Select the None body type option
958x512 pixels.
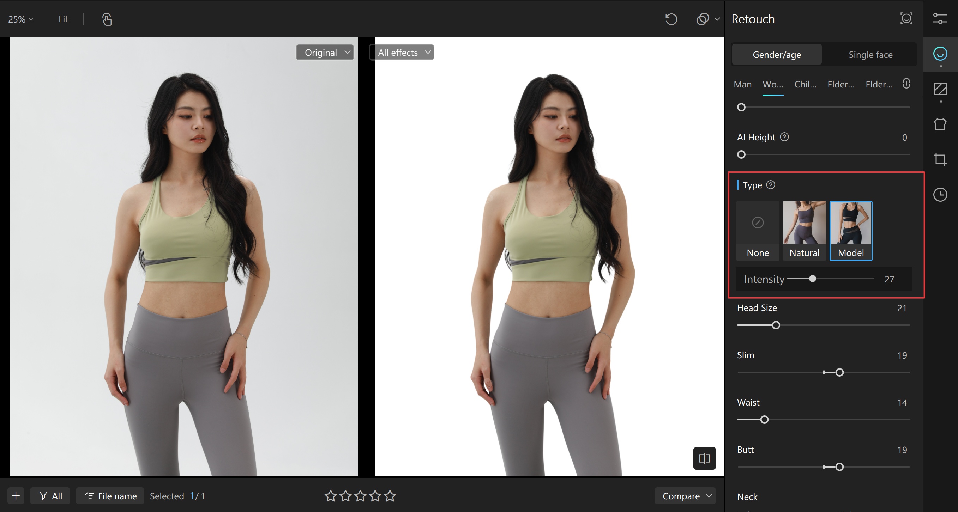click(758, 230)
